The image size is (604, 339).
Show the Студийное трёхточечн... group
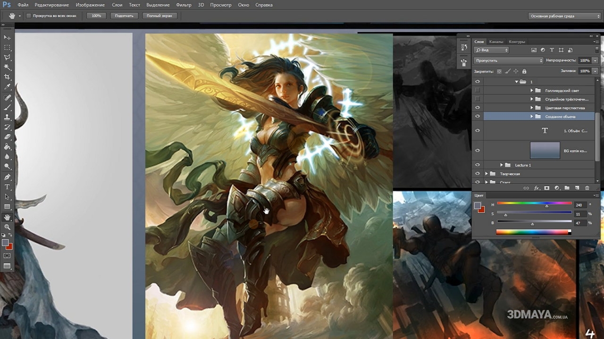pos(478,99)
